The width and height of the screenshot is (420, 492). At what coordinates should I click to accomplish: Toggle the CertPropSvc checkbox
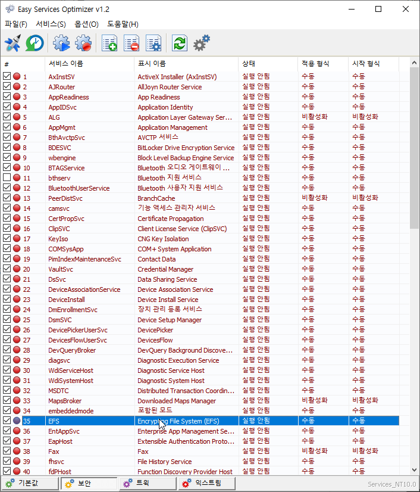pos(7,218)
